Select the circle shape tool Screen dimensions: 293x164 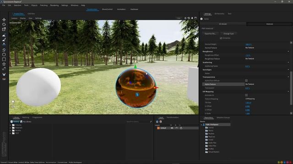(x=4, y=55)
